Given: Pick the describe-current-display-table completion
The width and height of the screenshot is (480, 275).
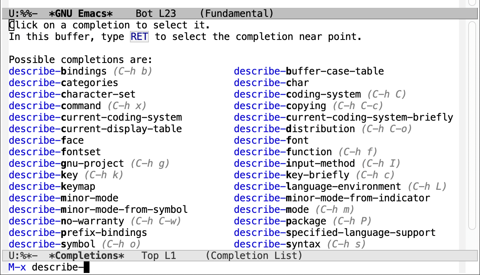Looking at the screenshot, I should point(95,128).
